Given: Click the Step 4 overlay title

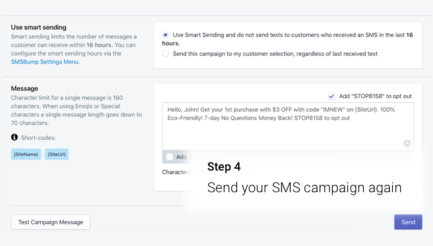Looking at the screenshot, I should pos(224,166).
